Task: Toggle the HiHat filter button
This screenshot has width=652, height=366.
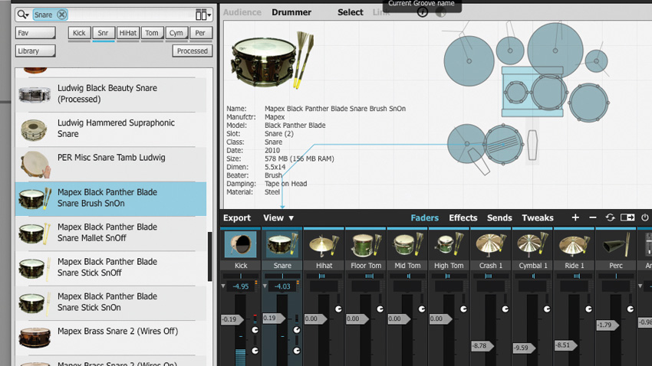Action: [x=127, y=33]
